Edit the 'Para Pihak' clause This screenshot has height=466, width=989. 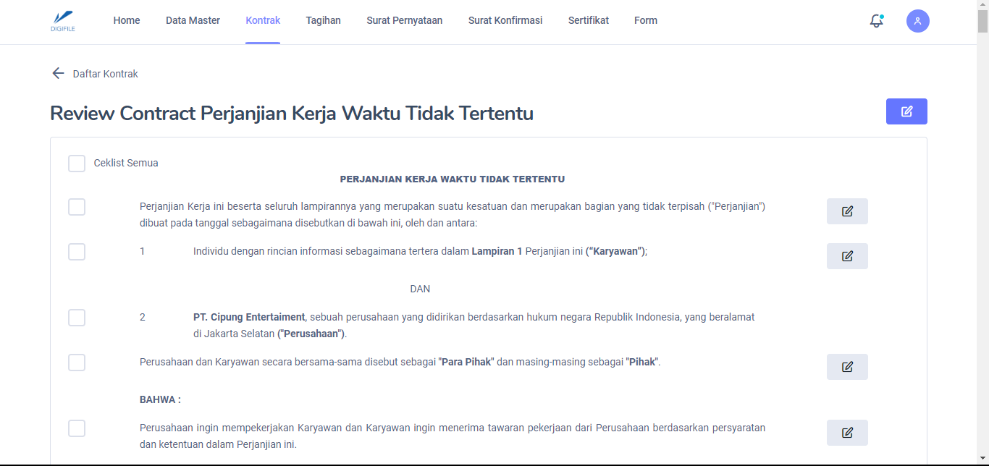847,367
